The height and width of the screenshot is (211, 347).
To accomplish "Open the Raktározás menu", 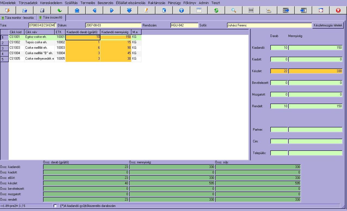I will point(156,3).
